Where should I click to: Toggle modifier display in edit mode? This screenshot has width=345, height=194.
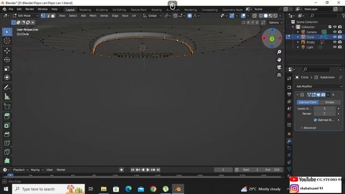point(314,95)
